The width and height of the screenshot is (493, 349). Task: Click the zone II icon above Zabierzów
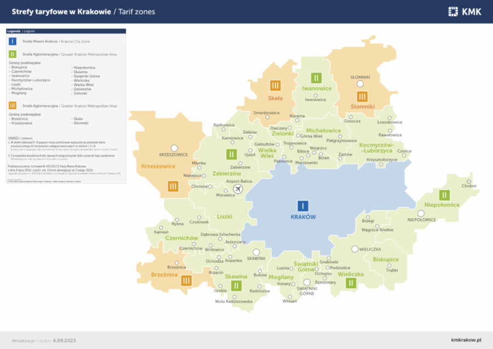point(232,154)
